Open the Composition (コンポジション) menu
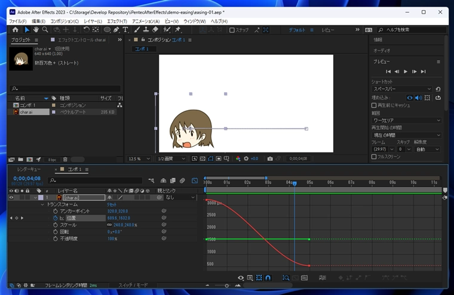The height and width of the screenshot is (295, 454). coord(65,21)
